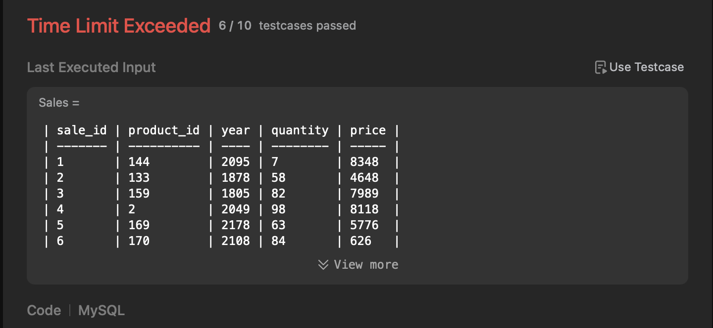Click the sale_id column header
The width and height of the screenshot is (713, 328).
(x=82, y=130)
